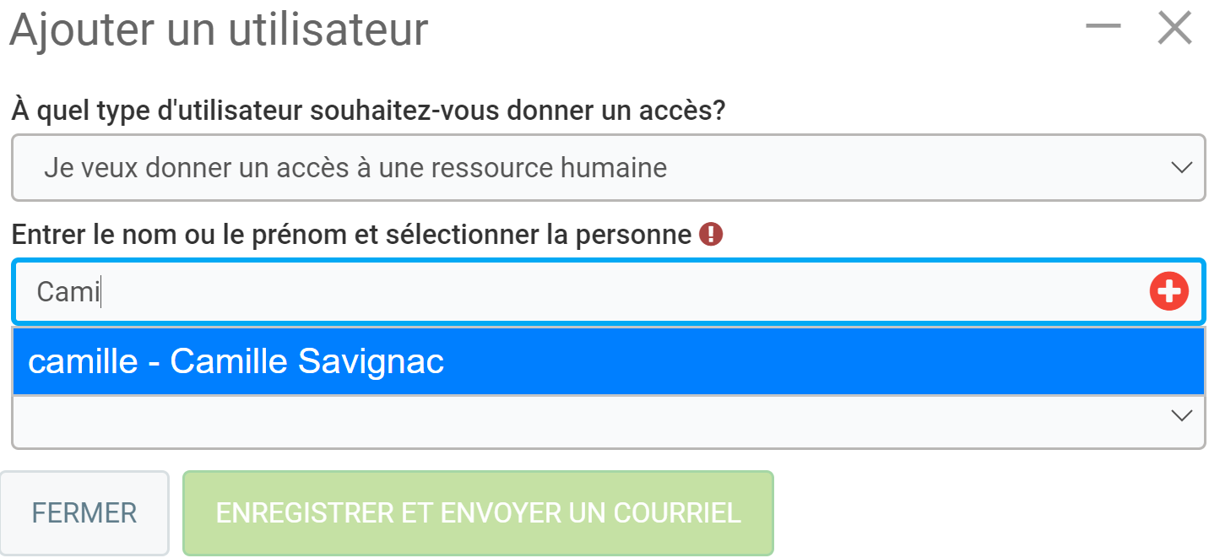
Task: Click the "À quel type d'utilisateur" question label
Action: [368, 111]
